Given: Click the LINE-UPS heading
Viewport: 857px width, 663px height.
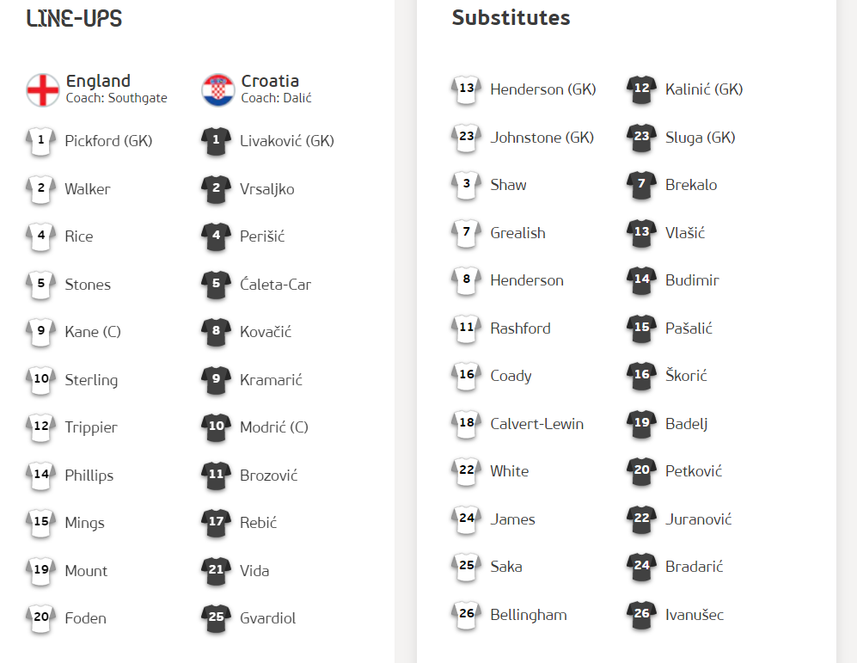Looking at the screenshot, I should click(74, 19).
